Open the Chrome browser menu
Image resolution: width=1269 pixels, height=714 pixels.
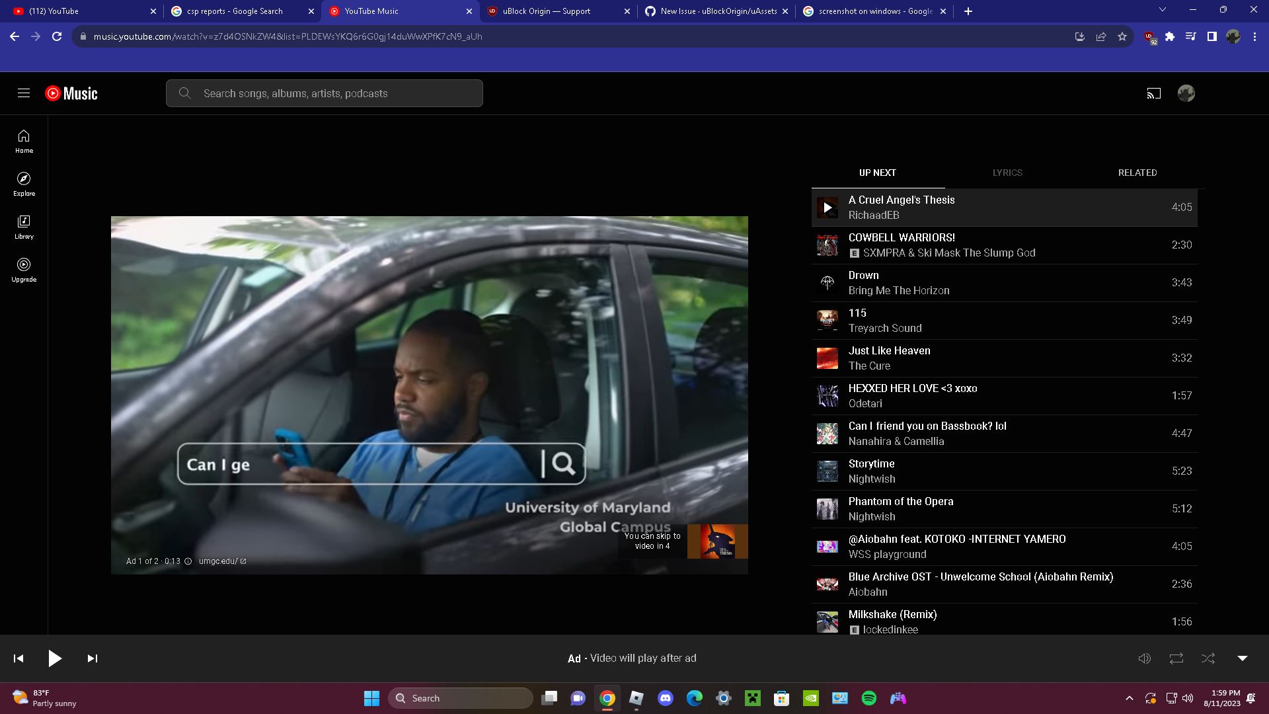(1254, 37)
